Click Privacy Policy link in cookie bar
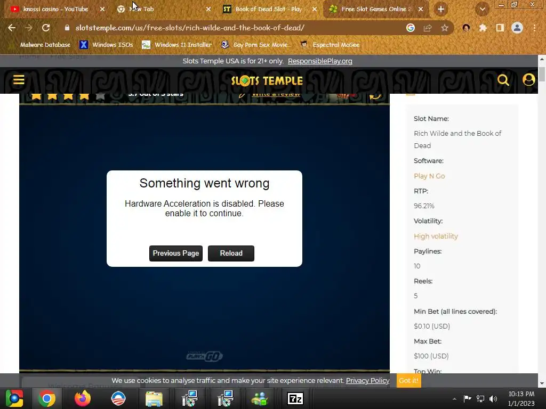Viewport: 546px width, 409px height. [367, 380]
